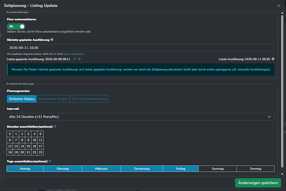The height and width of the screenshot is (191, 286).
Task: Click the scrollbar down arrow
Action: point(282,174)
